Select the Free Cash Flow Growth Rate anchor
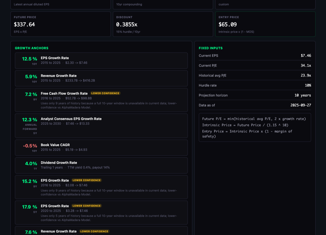 click(x=101, y=100)
